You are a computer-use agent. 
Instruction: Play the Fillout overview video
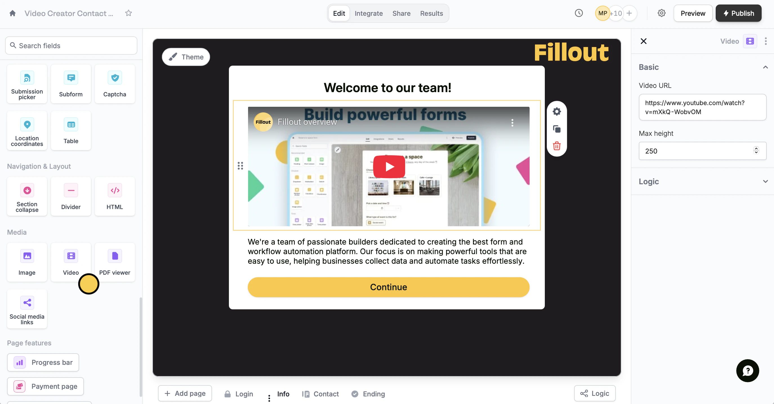[389, 167]
